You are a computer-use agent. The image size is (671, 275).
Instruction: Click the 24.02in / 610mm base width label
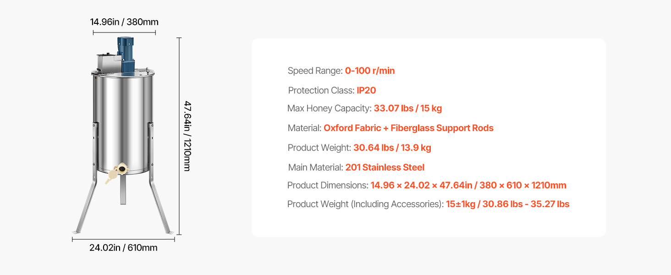[x=123, y=248]
